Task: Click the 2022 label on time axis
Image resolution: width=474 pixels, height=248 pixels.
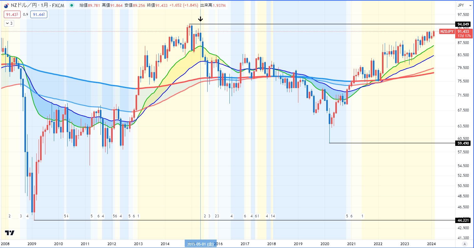Action: click(x=378, y=244)
